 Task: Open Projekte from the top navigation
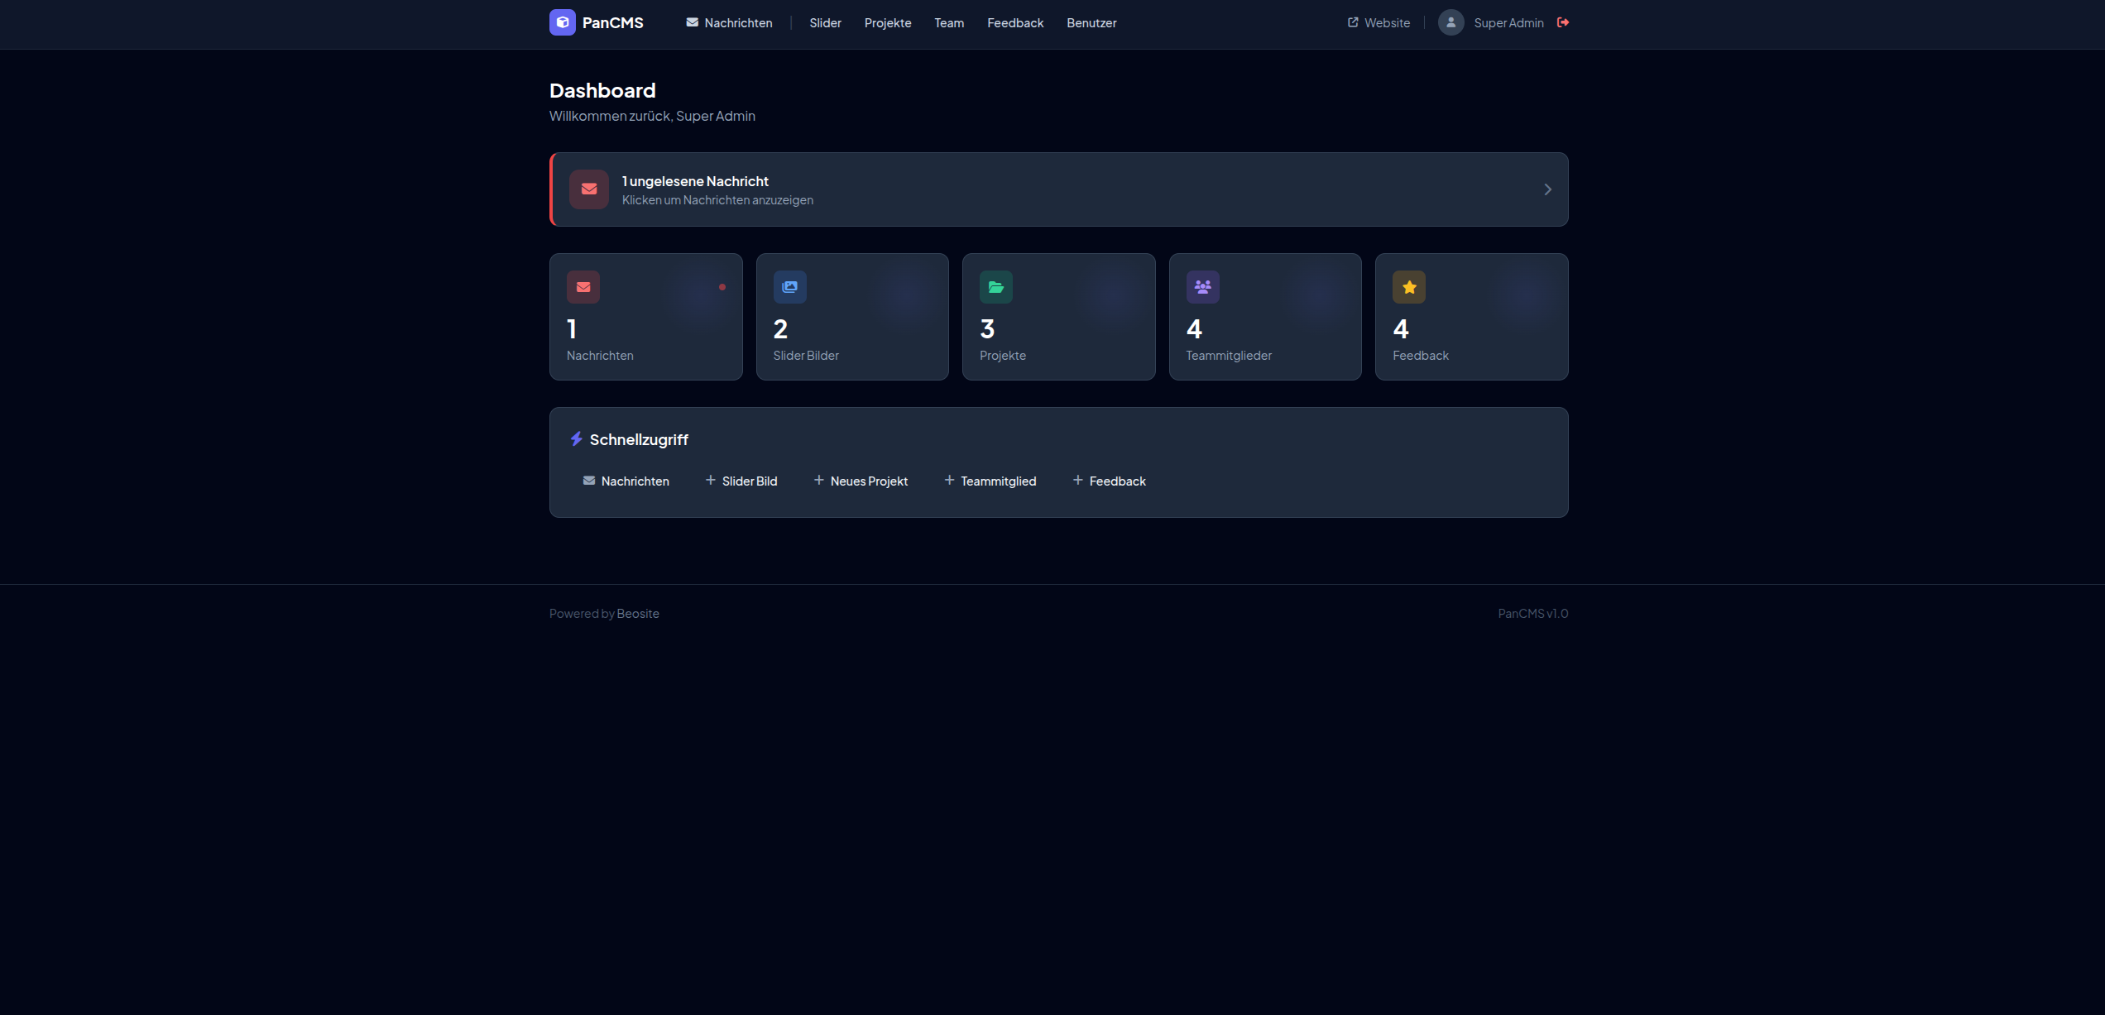pyautogui.click(x=887, y=22)
